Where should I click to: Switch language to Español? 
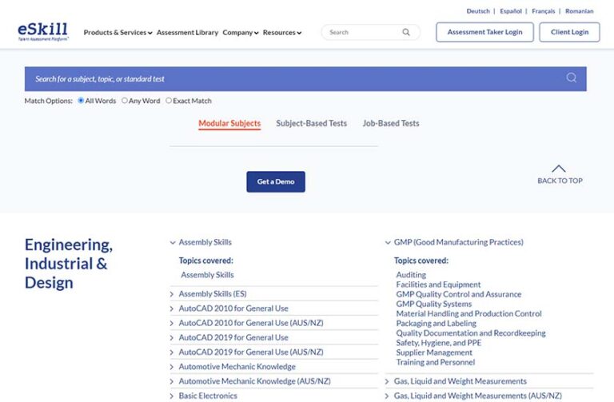click(511, 11)
